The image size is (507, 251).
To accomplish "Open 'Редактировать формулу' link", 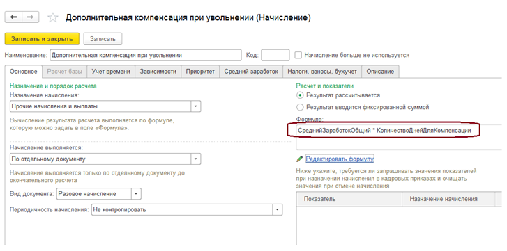I will pyautogui.click(x=340, y=159).
